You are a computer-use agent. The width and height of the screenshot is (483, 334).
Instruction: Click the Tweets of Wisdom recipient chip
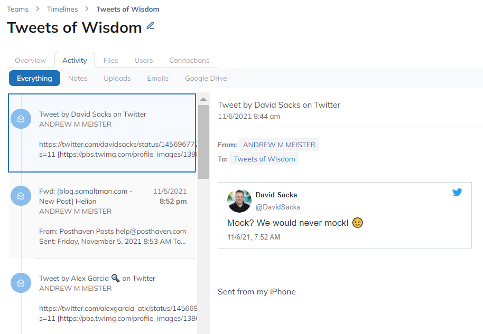(x=264, y=159)
